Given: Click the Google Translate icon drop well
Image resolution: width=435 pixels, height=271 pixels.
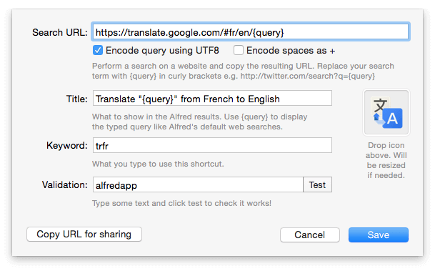Looking at the screenshot, I should (386, 112).
